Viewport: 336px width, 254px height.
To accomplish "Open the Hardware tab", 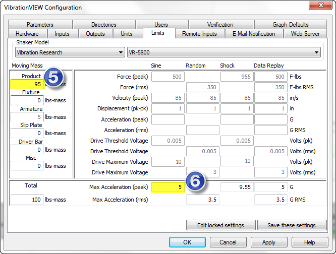I will point(27,34).
